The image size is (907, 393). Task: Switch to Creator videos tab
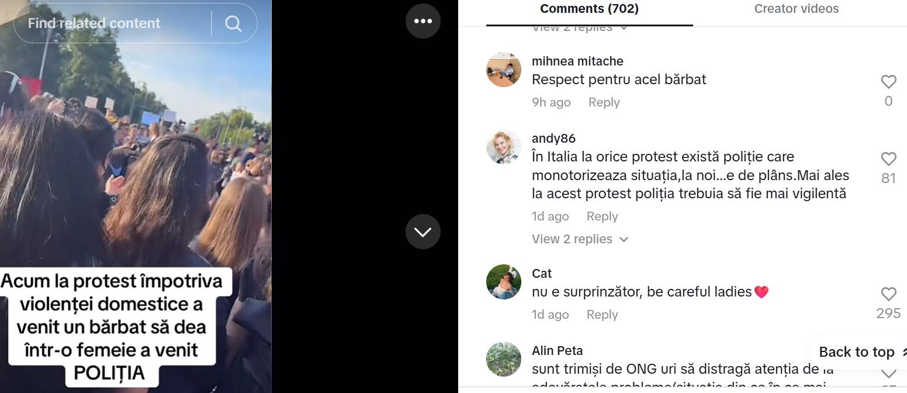tap(796, 9)
